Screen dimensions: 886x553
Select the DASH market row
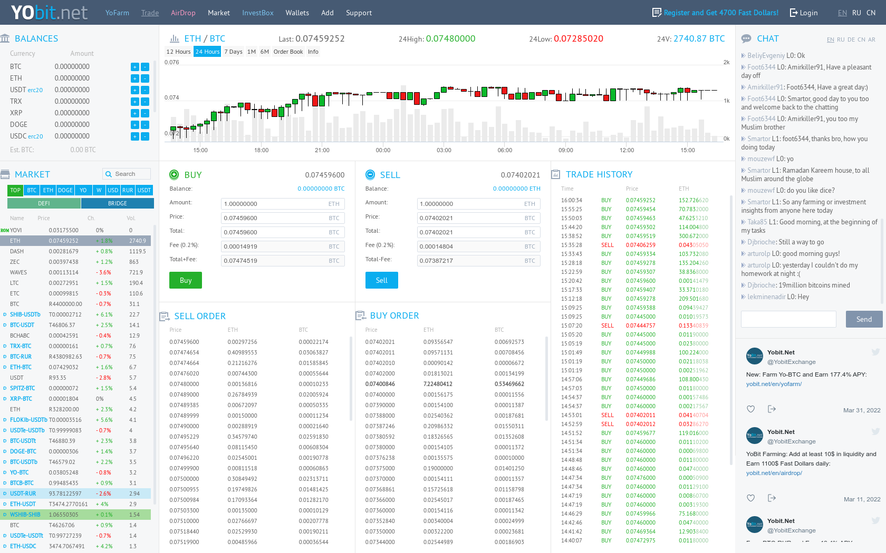coord(76,251)
